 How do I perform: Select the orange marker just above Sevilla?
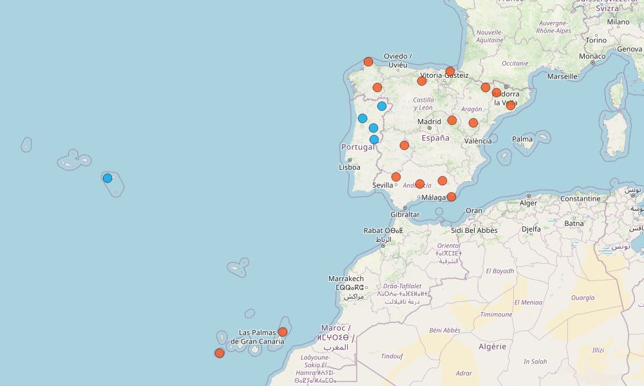point(396,177)
